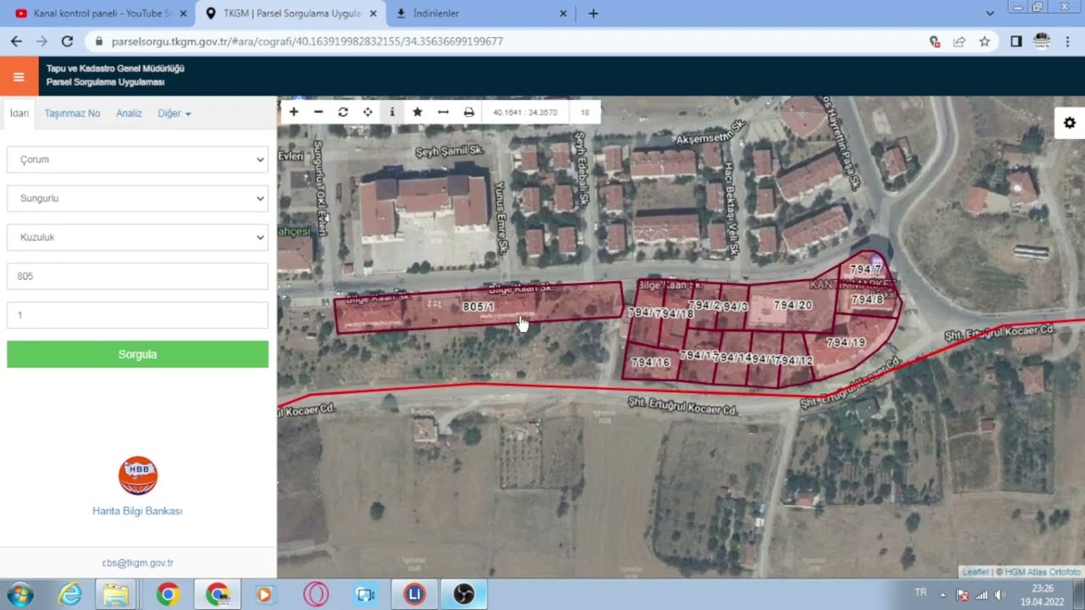Screen dimensions: 1085x610
Task: Open the location permission blocked icon
Action: coord(935,41)
